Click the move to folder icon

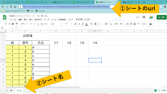42,16
